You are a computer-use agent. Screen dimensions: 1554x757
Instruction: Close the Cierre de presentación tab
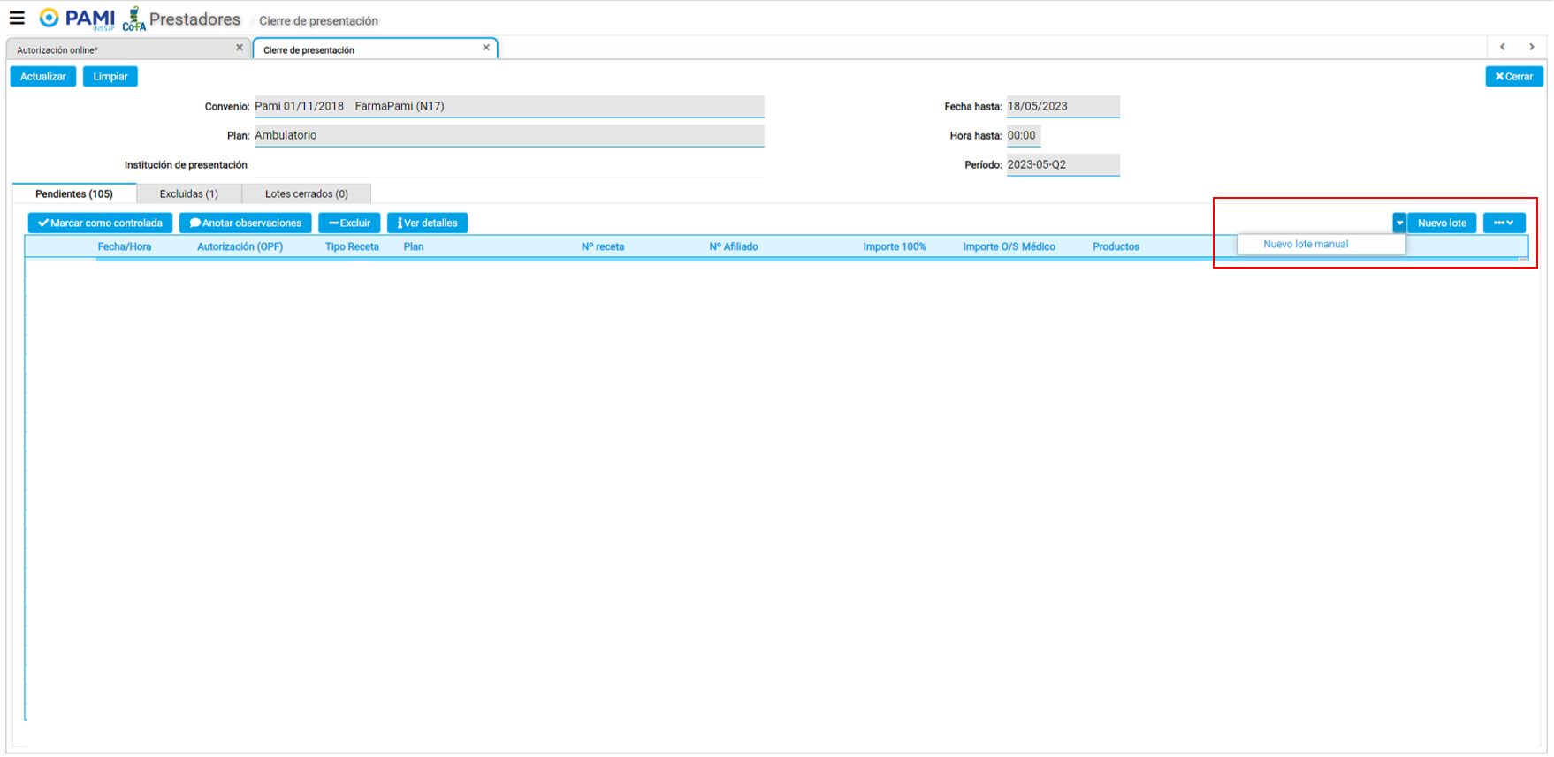(x=486, y=48)
